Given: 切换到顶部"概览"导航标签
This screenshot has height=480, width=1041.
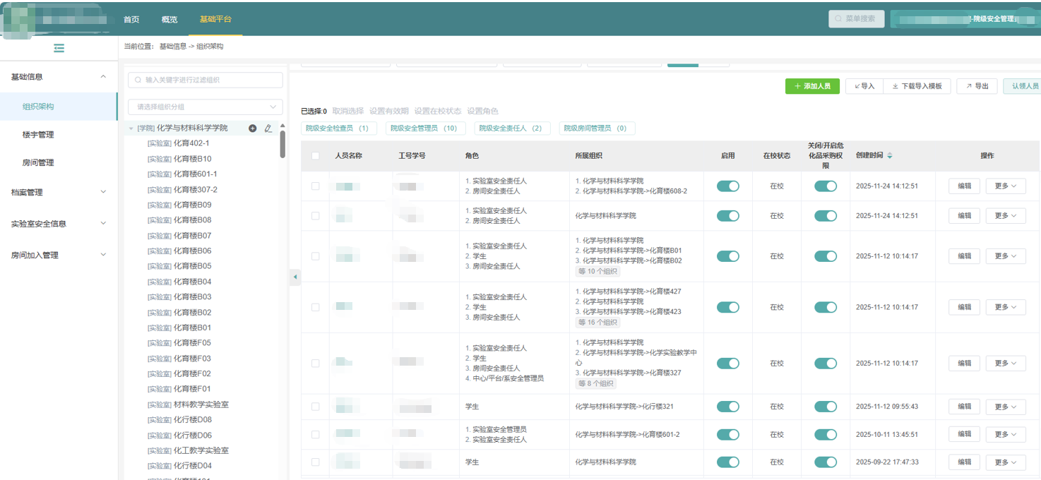Looking at the screenshot, I should (169, 19).
